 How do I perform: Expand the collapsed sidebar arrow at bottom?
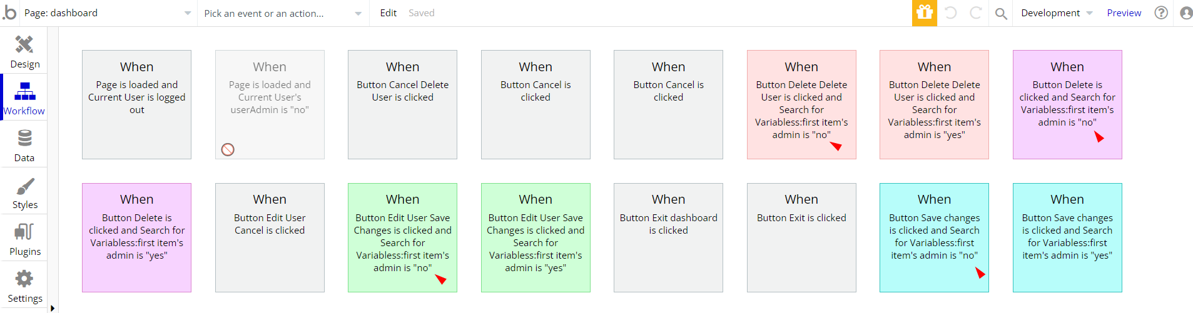click(x=53, y=308)
